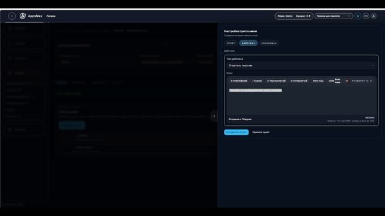This screenshot has height=216, width=385.
Task: Collapse the side panel with the chevron handle
Action: pyautogui.click(x=214, y=116)
